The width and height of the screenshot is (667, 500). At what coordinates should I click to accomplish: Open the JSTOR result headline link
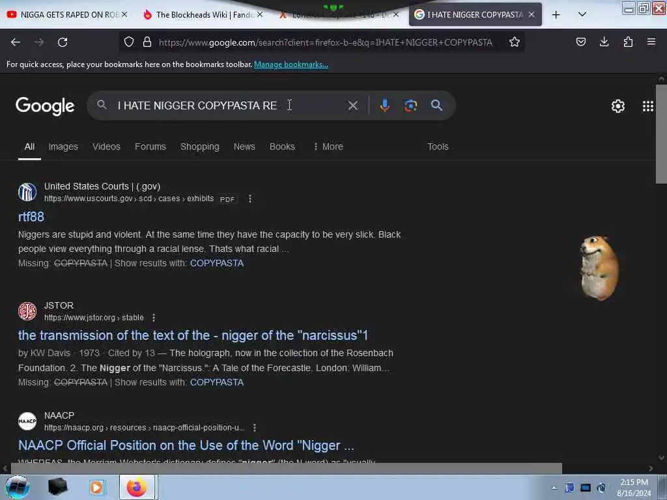[x=193, y=335]
